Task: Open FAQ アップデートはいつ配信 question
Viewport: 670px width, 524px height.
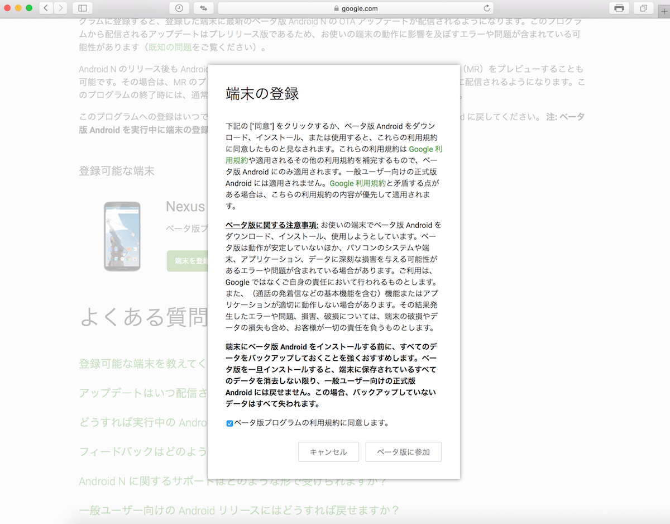Action: coord(143,393)
